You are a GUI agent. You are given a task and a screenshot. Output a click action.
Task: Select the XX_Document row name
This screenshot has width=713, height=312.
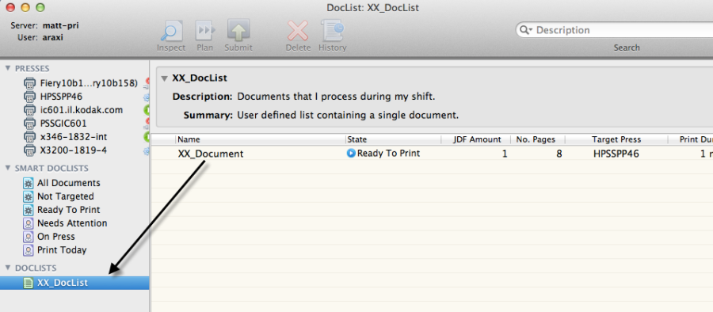[x=211, y=154]
